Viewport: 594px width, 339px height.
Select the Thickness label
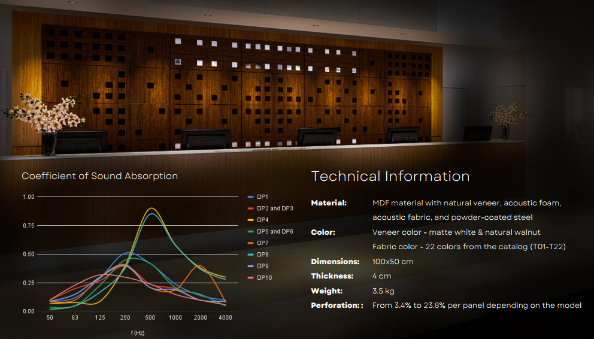(332, 276)
